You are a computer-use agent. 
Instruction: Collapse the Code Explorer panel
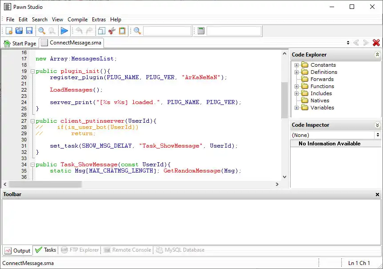click(x=377, y=55)
